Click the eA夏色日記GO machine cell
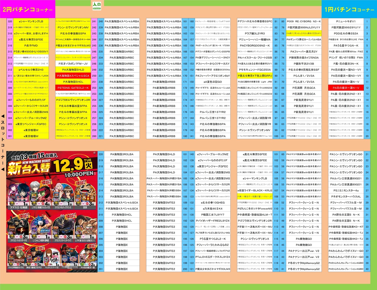This screenshot has width=377, height=290. click(212, 82)
